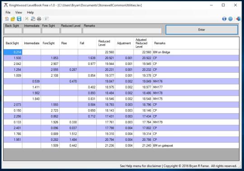The width and height of the screenshot is (244, 171).
Task: Focus the Intermediate input field
Action: click(x=32, y=31)
